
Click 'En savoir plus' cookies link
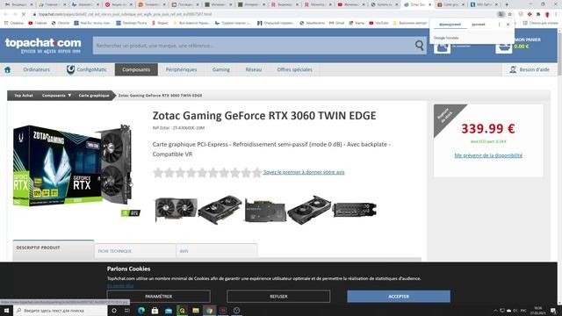pyautogui.click(x=120, y=285)
